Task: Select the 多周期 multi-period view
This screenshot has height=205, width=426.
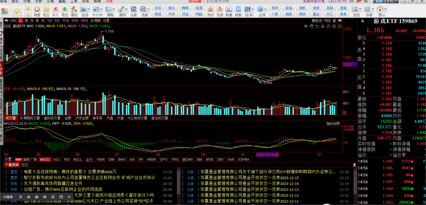Action: (x=95, y=20)
